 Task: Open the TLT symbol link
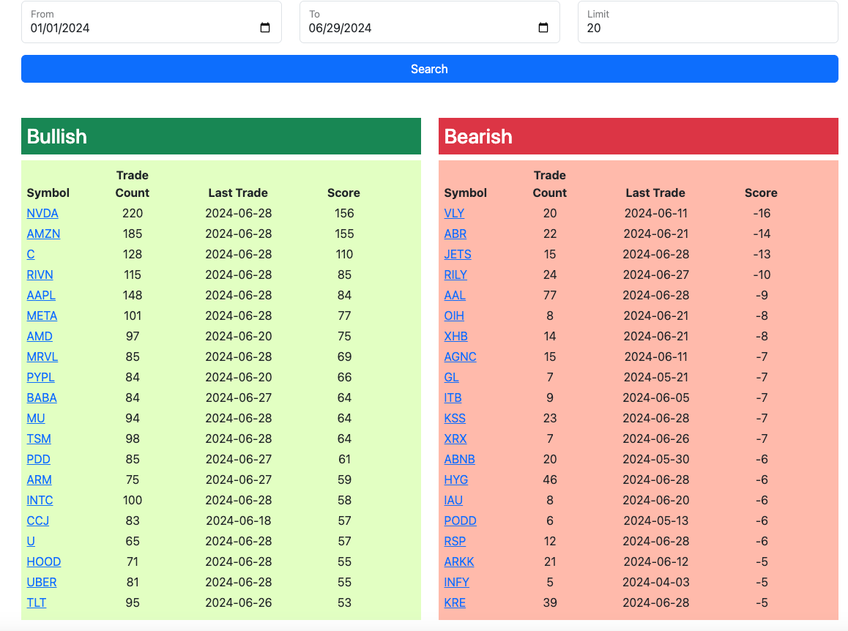(36, 603)
